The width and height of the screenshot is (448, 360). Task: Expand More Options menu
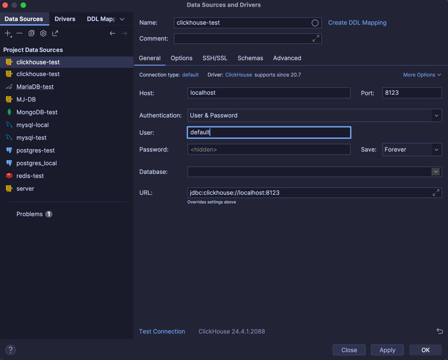coord(422,75)
